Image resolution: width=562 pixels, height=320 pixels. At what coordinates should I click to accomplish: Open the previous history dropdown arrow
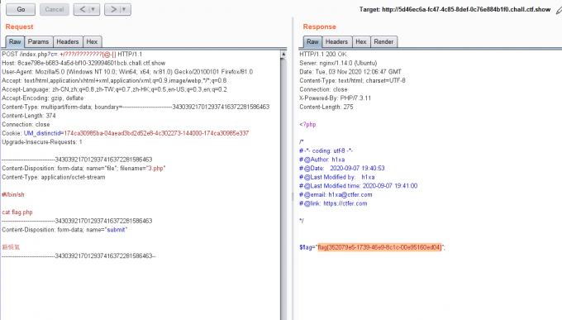click(x=93, y=9)
